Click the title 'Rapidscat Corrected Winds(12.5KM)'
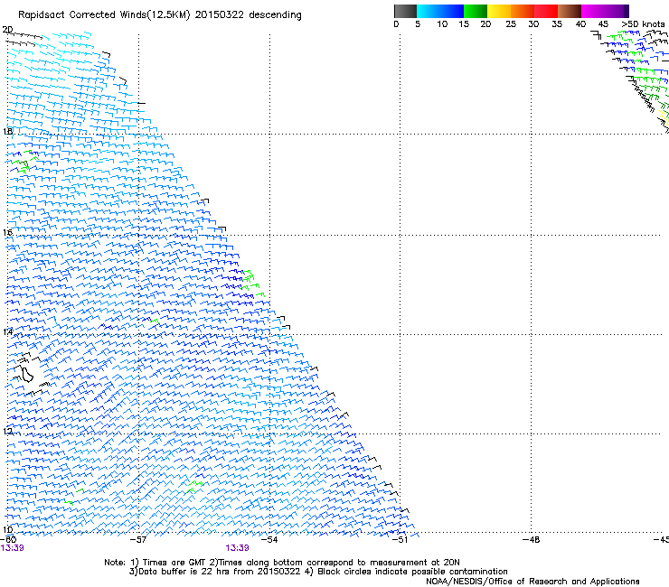 click(x=104, y=15)
